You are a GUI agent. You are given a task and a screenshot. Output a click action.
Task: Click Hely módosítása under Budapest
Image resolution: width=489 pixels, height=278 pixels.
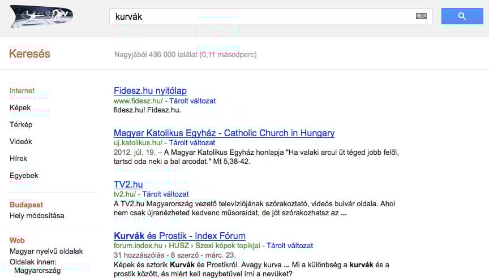[37, 216]
